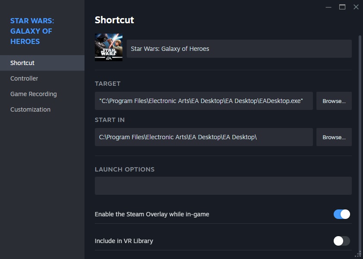The width and height of the screenshot is (363, 259).
Task: Close the properties window
Action: [356, 7]
